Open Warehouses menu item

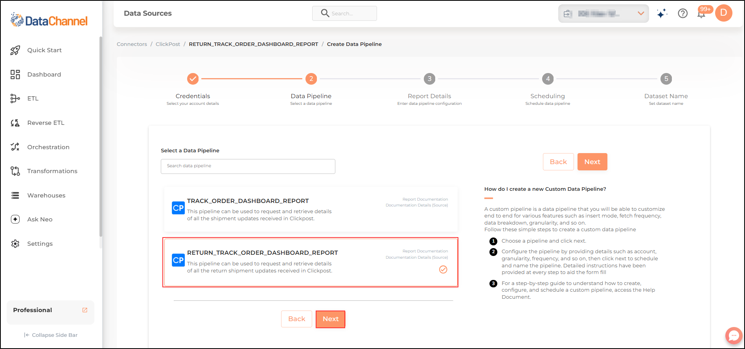(x=46, y=196)
